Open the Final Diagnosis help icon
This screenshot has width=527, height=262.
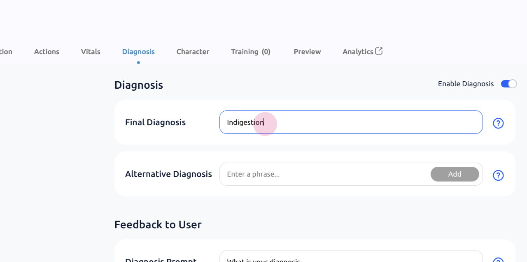coord(498,123)
